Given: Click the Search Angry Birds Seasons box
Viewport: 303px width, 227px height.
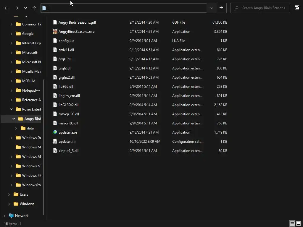Looking at the screenshot, I should (260, 8).
